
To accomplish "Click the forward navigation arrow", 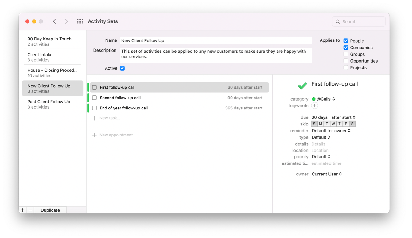I will [x=66, y=21].
